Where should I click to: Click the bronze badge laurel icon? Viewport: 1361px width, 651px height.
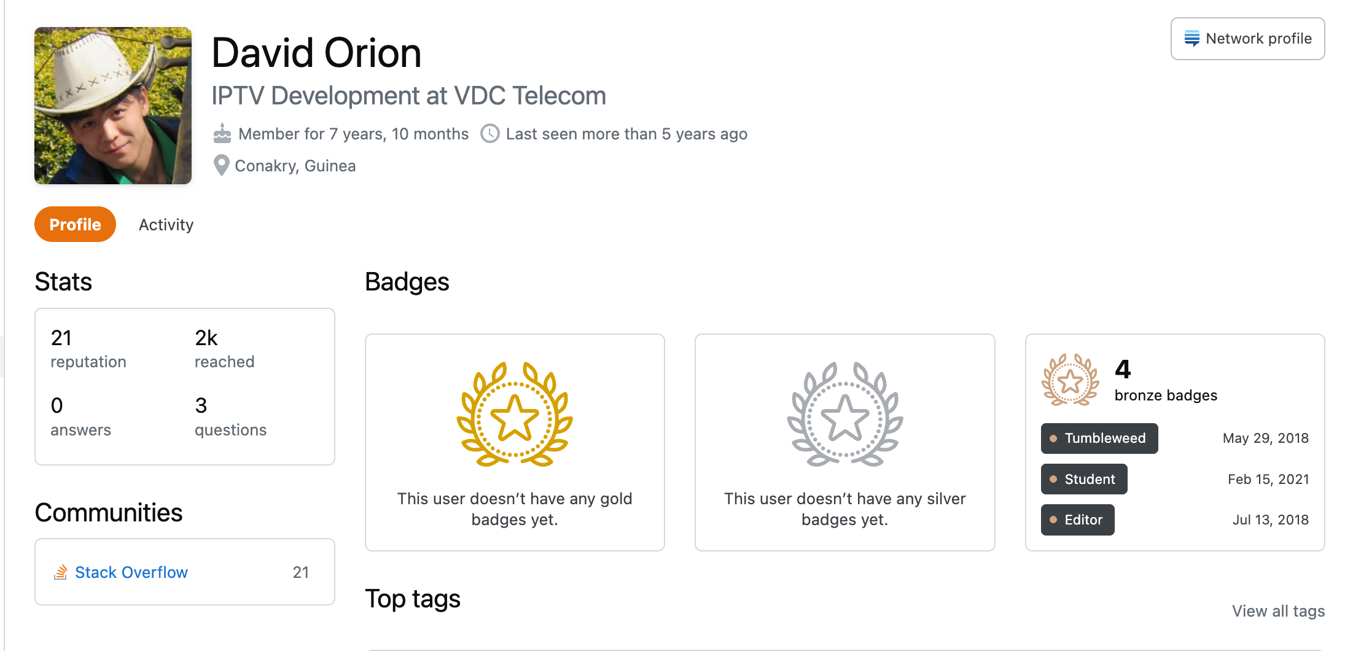coord(1070,380)
